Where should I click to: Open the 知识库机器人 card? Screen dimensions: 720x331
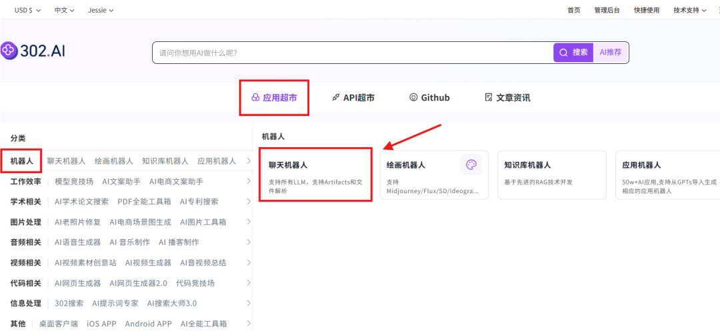click(552, 174)
